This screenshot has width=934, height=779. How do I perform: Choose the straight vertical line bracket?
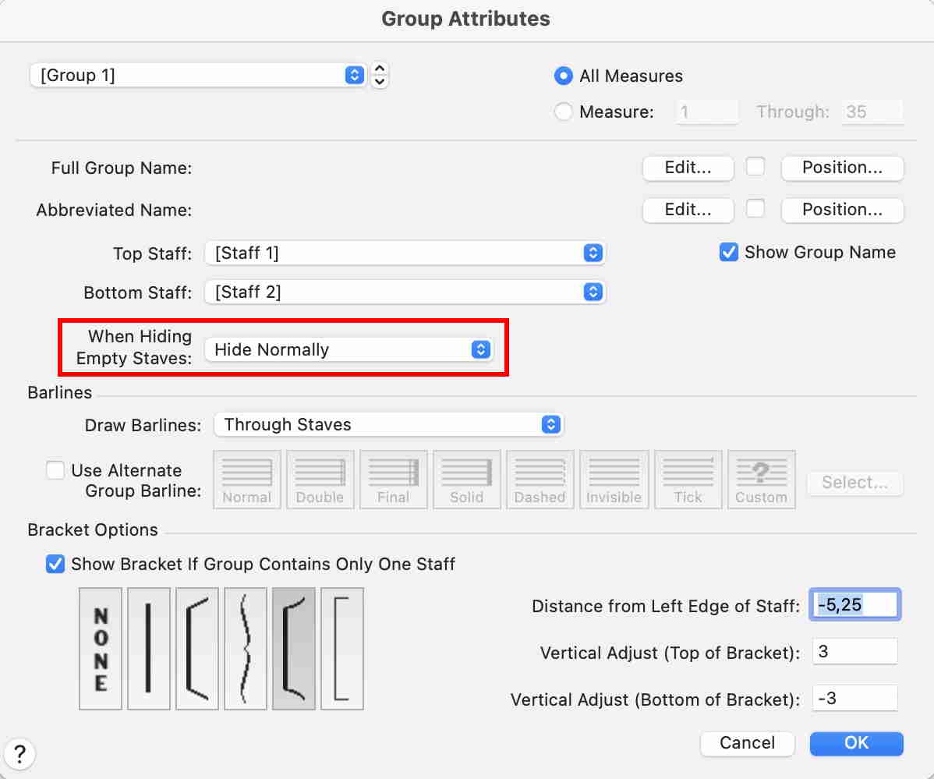click(x=148, y=649)
